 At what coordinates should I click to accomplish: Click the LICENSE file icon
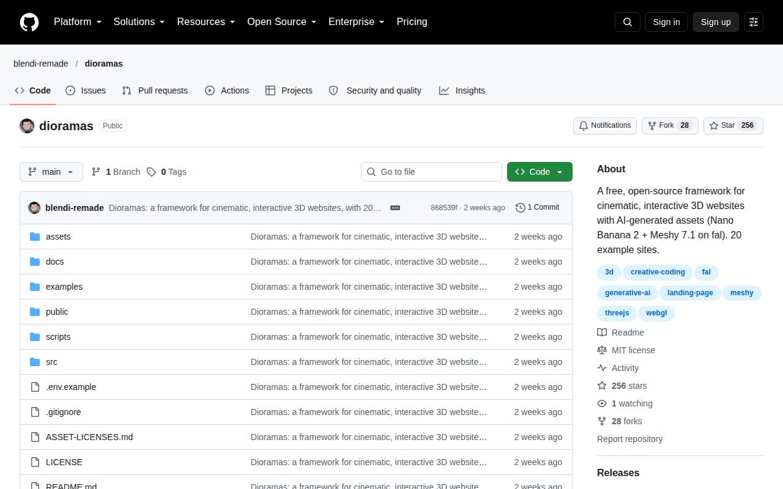[x=35, y=462]
